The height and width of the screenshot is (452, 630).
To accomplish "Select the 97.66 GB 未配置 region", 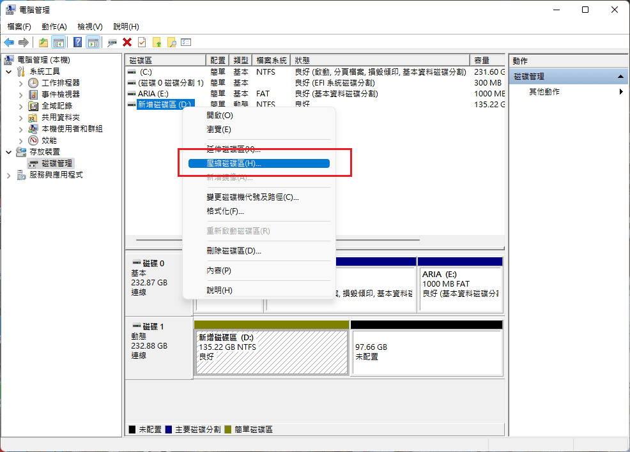I will coord(426,351).
